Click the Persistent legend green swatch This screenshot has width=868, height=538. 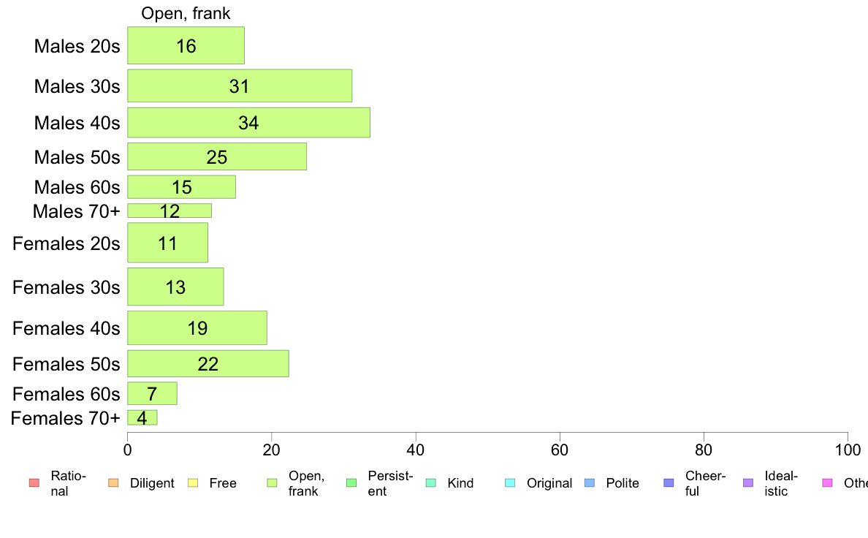tap(351, 483)
